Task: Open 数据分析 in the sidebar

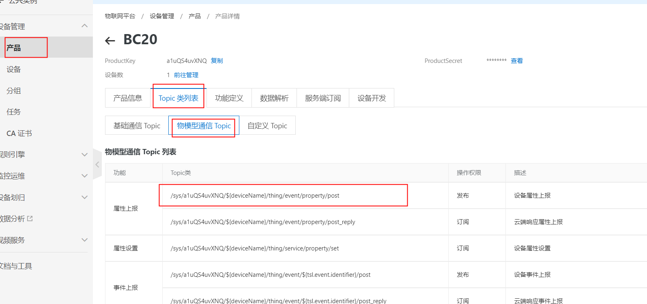Action: (12, 219)
